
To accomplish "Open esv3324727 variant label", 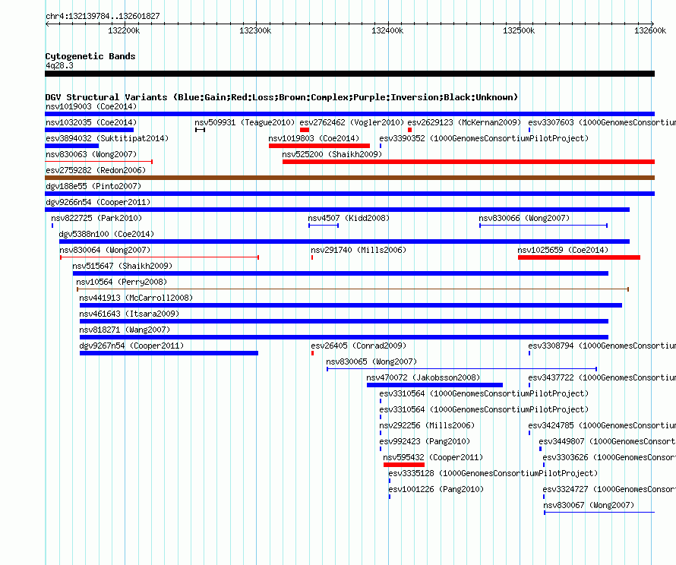I will point(608,489).
